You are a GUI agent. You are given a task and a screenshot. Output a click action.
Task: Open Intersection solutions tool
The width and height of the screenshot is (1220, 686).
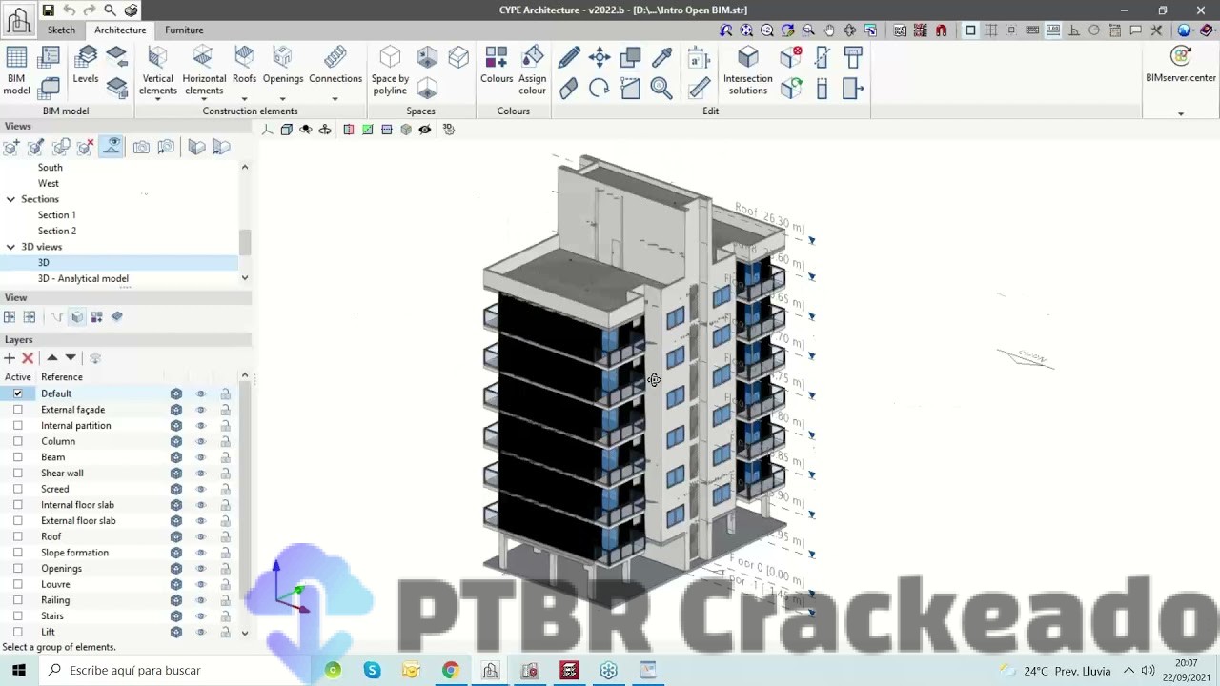coord(748,71)
